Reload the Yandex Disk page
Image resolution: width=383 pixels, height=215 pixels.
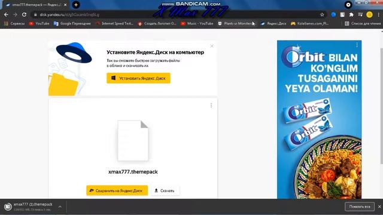(24, 14)
